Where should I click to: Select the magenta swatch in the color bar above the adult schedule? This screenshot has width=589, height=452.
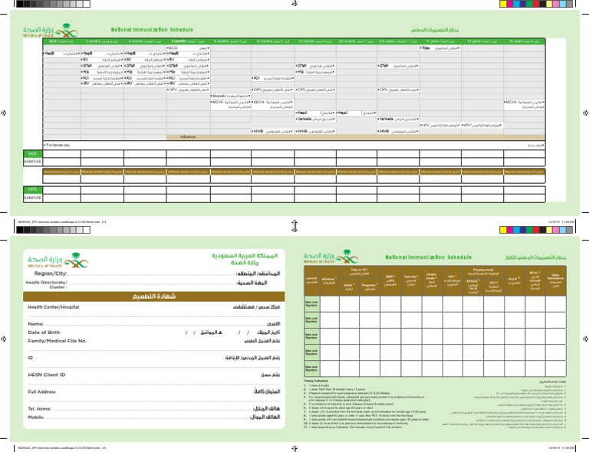pyautogui.click(x=510, y=230)
